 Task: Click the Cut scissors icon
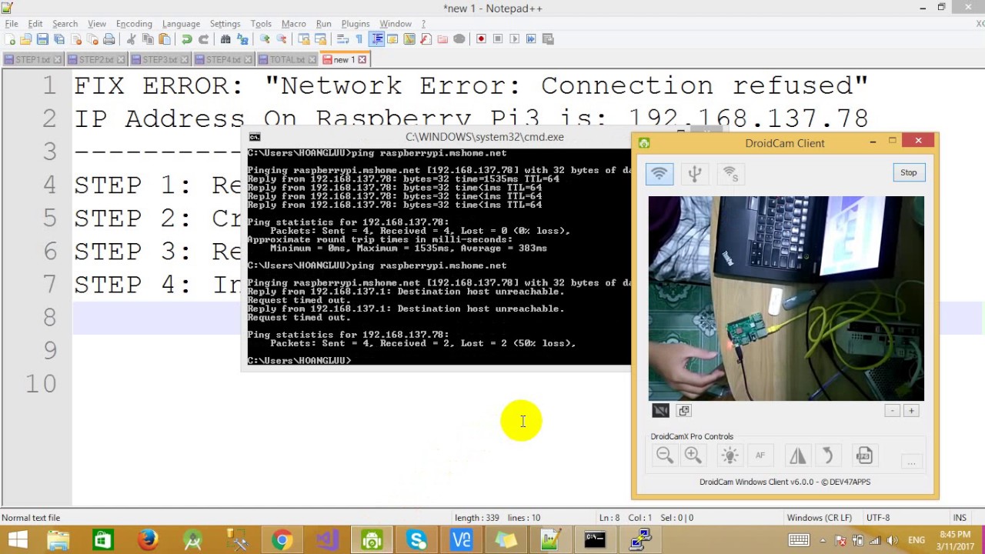131,38
